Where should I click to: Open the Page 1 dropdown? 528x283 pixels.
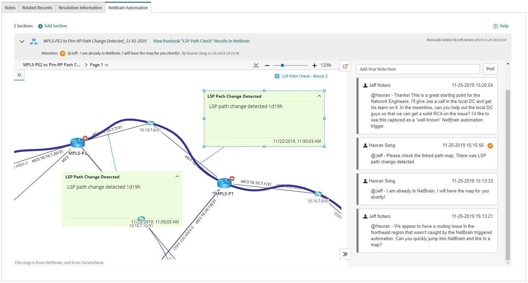click(x=99, y=65)
